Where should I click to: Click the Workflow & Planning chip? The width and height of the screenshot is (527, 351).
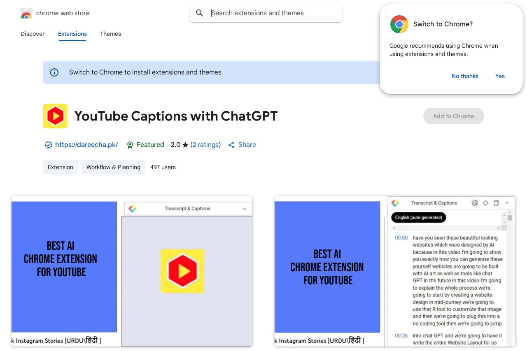pos(113,167)
